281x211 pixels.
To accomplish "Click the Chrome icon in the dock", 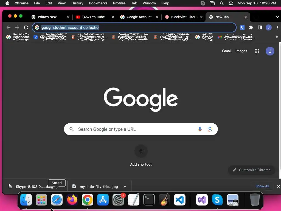I will pos(88,200).
